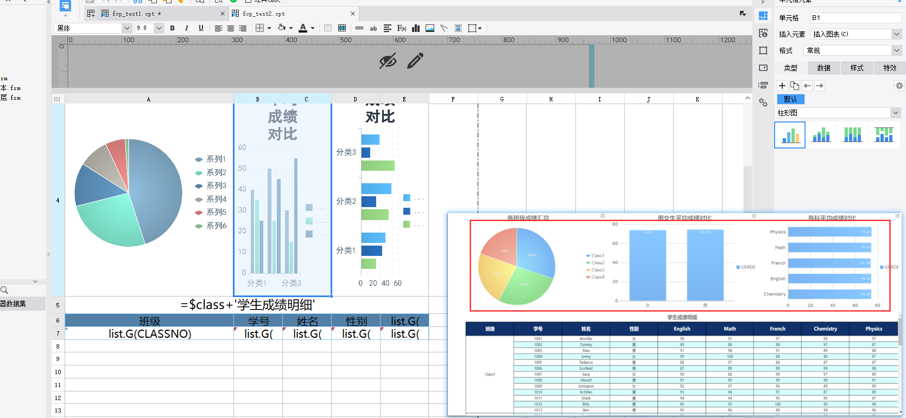Center-align the cell text
This screenshot has height=418, width=906.
(x=231, y=28)
